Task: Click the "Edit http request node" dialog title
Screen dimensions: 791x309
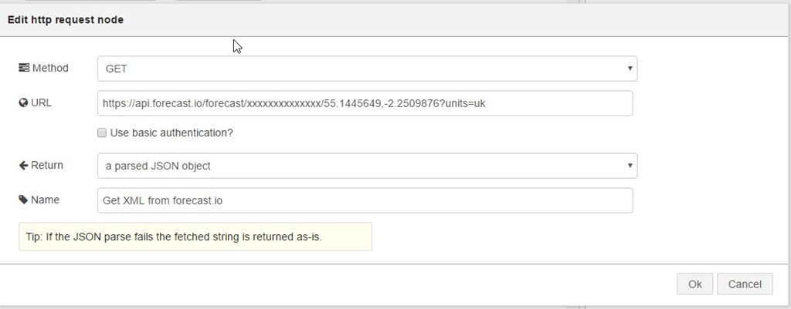Action: [x=66, y=20]
